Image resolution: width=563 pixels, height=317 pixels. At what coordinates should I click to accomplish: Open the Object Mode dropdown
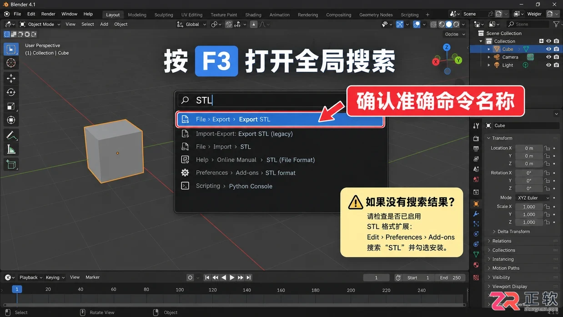pyautogui.click(x=40, y=25)
